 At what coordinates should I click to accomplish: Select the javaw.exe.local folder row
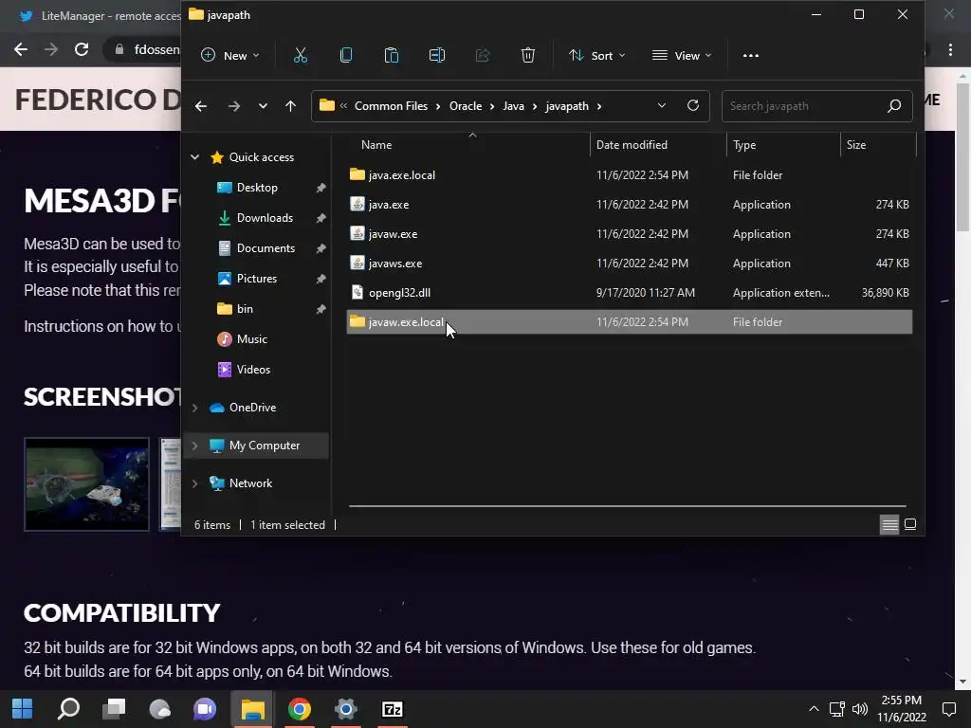coord(630,322)
